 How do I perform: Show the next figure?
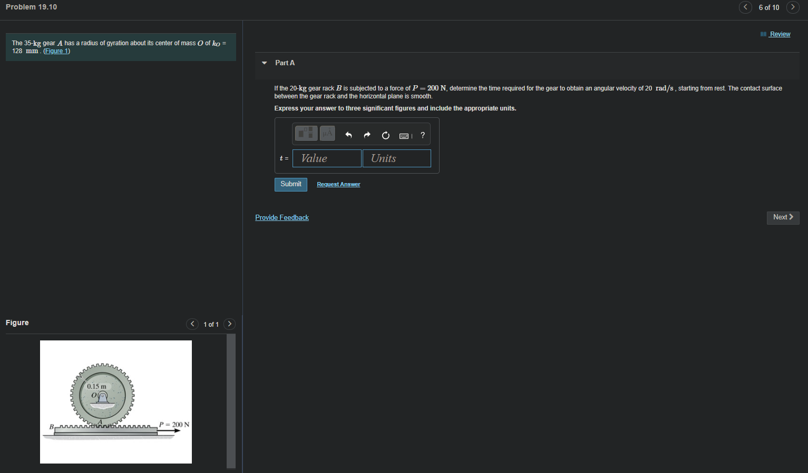pos(229,324)
